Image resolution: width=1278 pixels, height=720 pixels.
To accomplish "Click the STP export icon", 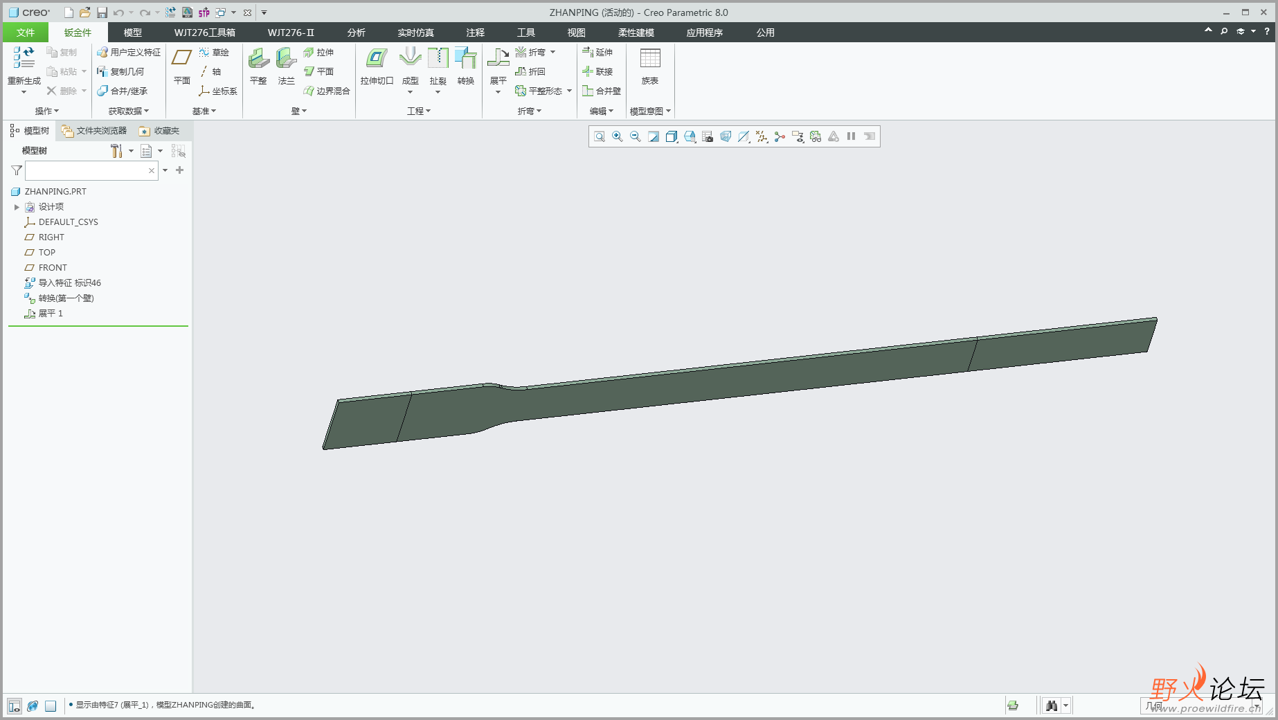I will click(204, 12).
